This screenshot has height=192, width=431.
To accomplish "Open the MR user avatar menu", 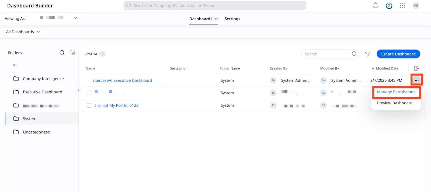I will 416,5.
